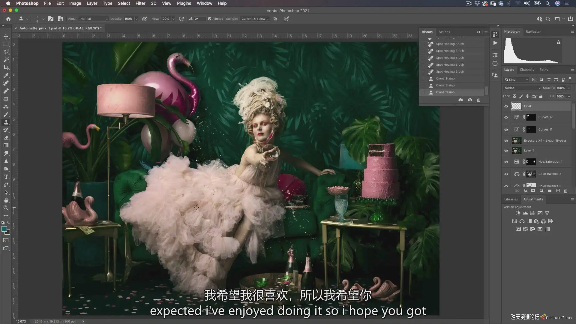Open the Filter menu
The image size is (576, 324).
click(140, 3)
